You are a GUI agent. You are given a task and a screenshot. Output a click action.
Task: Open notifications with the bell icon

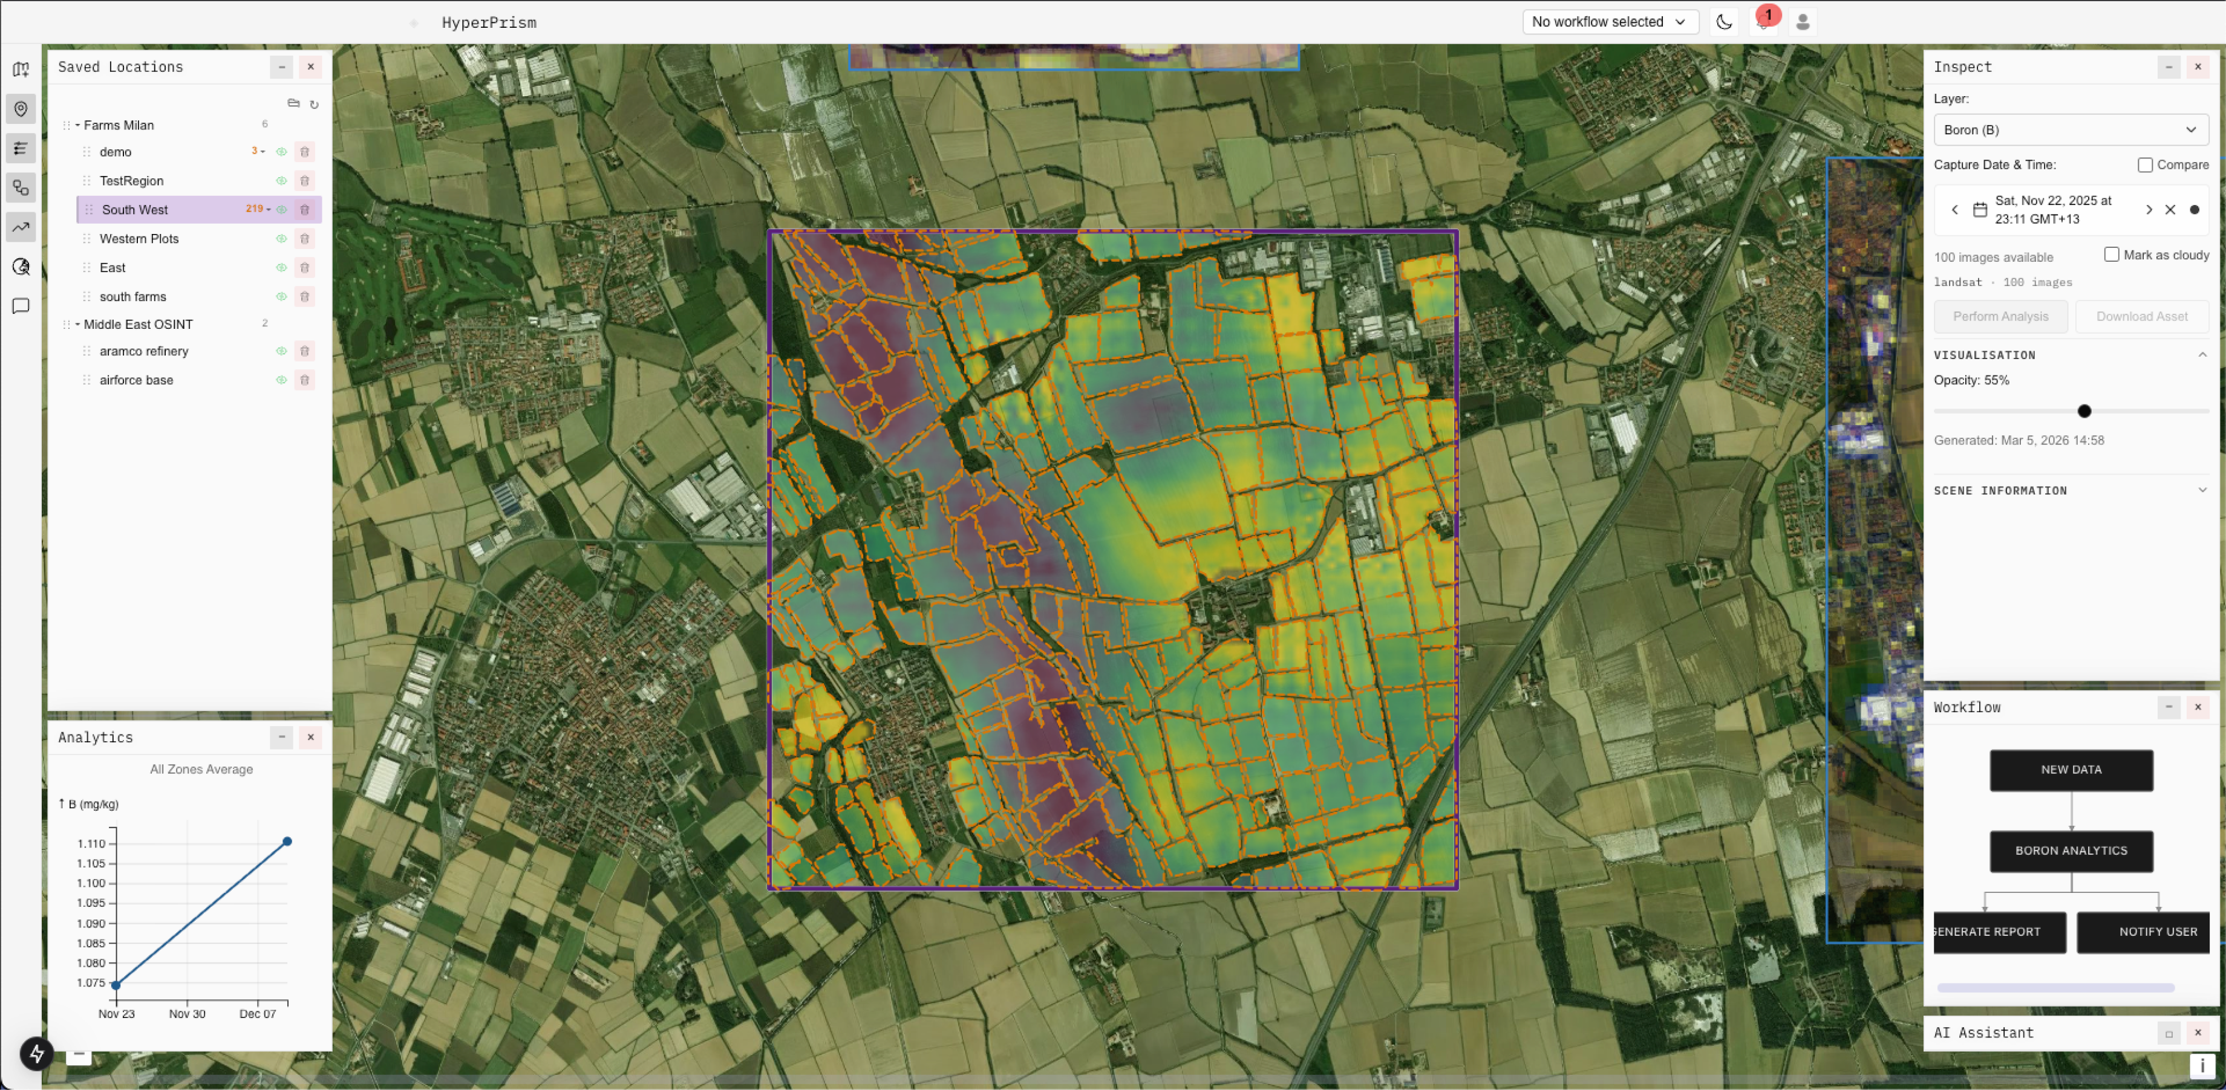click(1764, 22)
